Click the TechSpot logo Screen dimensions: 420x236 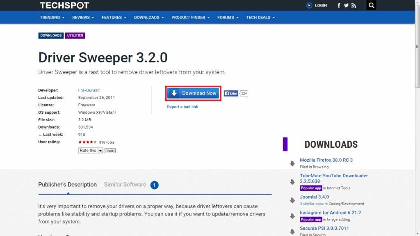[64, 5]
